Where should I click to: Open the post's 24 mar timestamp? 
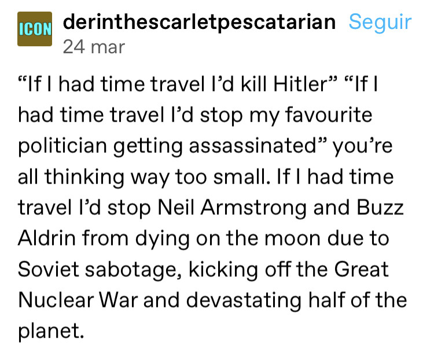coord(94,46)
